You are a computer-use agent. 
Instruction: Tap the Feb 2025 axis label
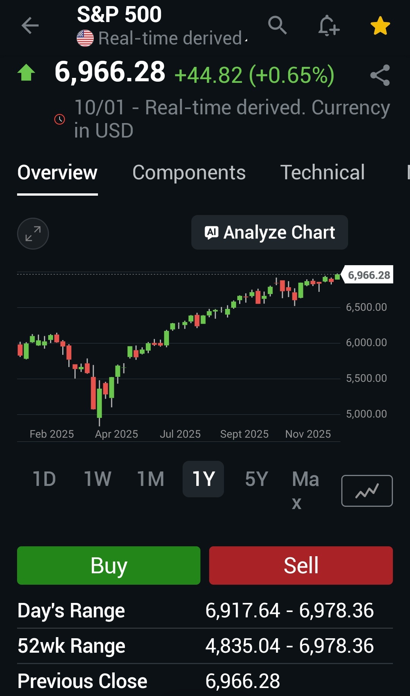tap(52, 434)
